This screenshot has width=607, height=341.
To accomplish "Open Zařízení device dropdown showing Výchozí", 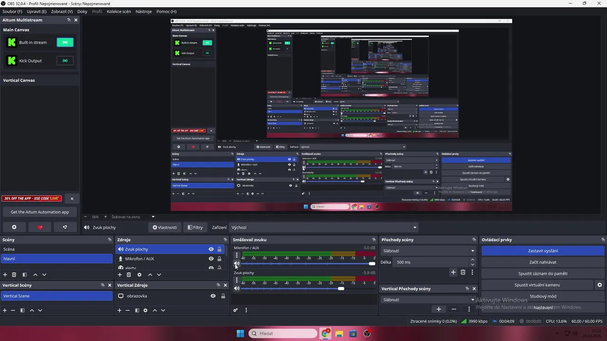I will (324, 227).
